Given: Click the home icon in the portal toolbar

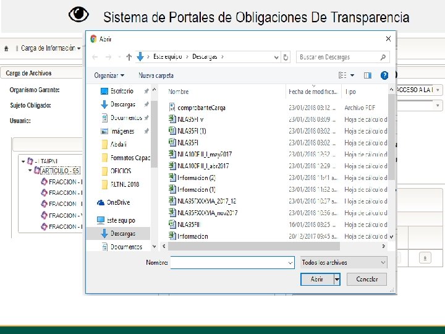Looking at the screenshot, I should (x=6, y=49).
